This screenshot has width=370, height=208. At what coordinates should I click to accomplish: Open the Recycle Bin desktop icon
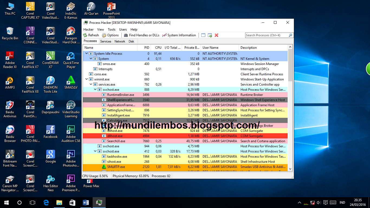[10, 34]
